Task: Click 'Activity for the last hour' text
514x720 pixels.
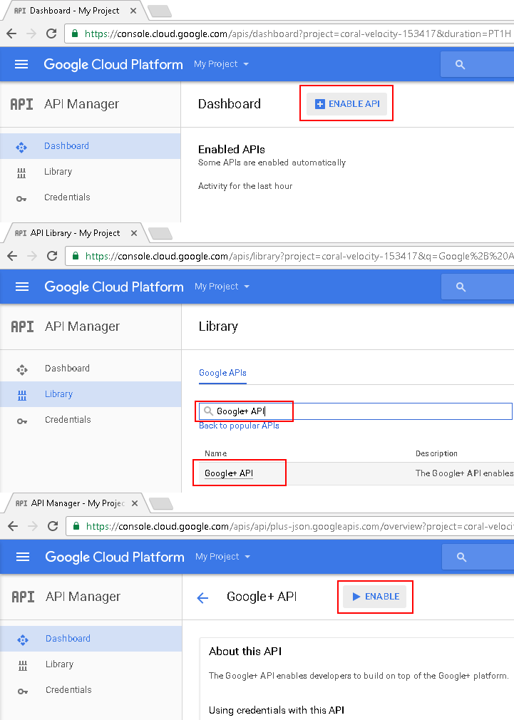Action: click(245, 186)
